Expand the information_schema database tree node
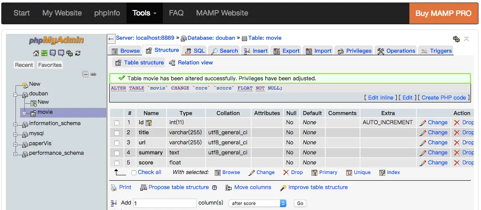 (x=15, y=124)
